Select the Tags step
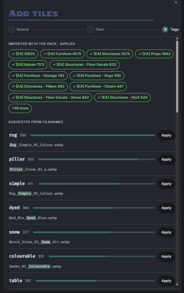184x293 pixels. 171,29
